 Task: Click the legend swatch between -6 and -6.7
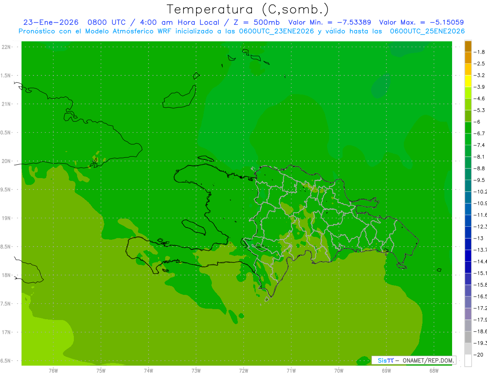468,128
